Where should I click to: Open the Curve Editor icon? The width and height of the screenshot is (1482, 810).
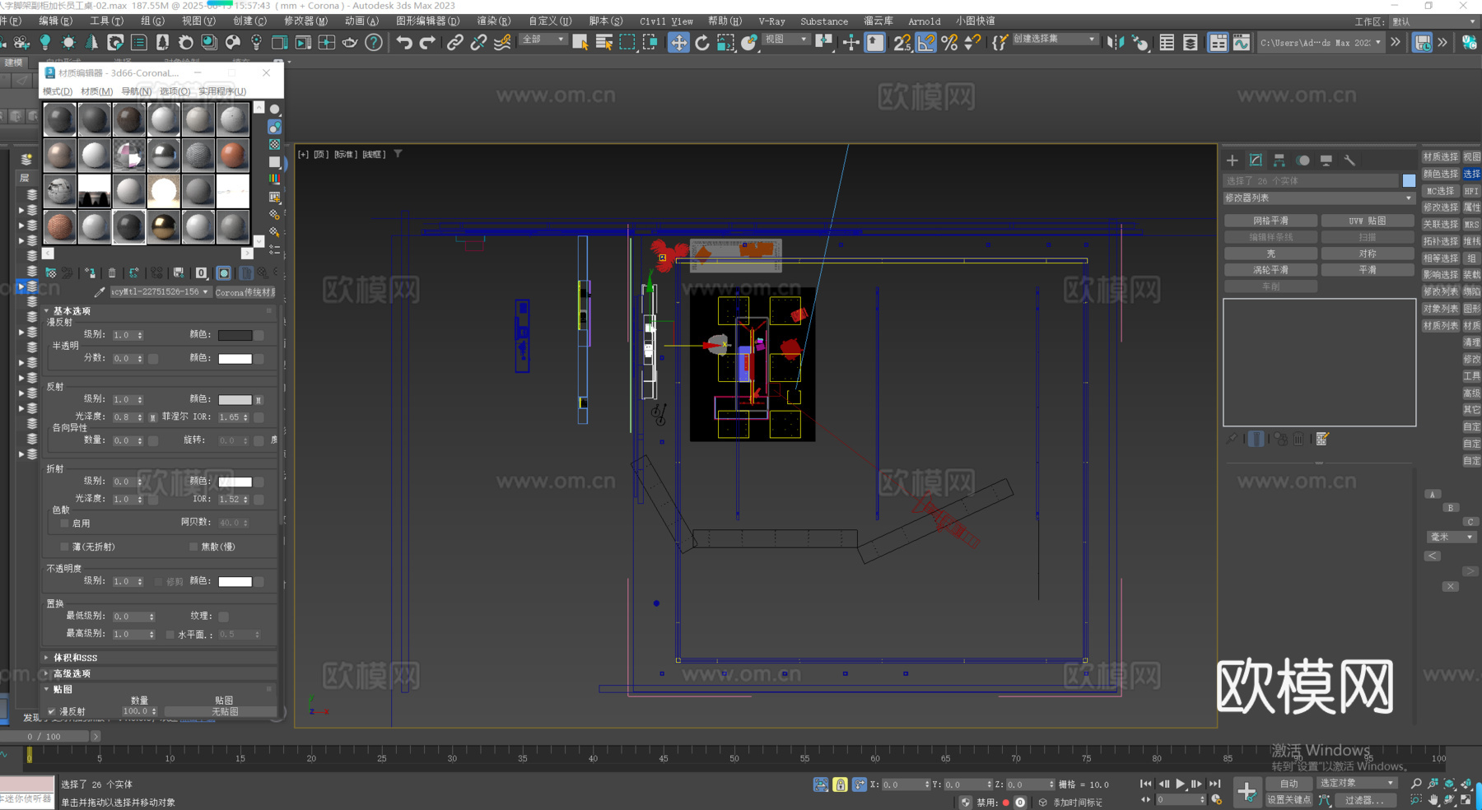point(1241,42)
